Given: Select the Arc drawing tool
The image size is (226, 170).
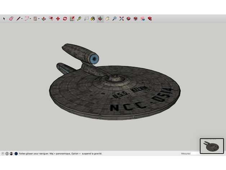Looking at the screenshot, I should 27,19.
